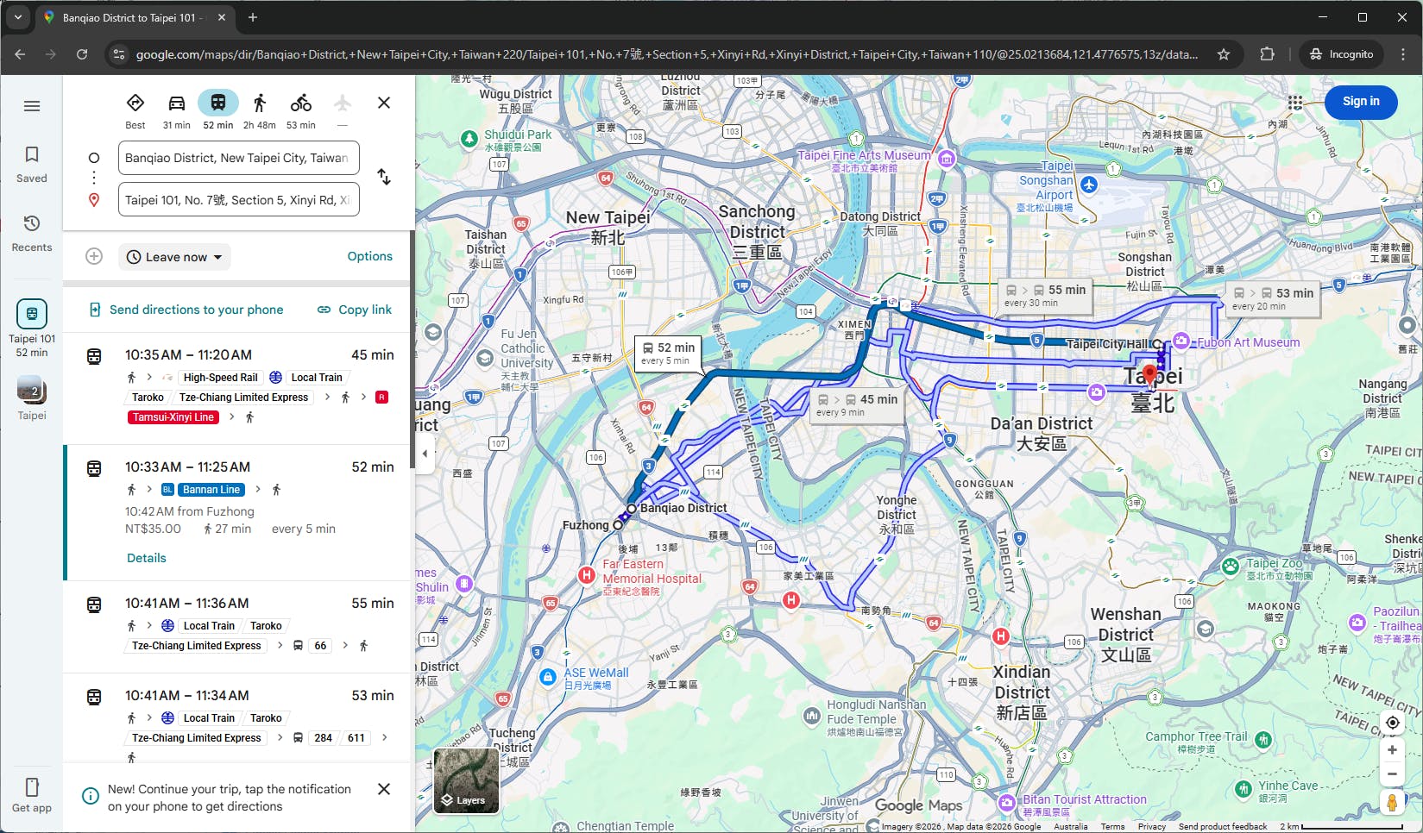The width and height of the screenshot is (1423, 833).
Task: Open the Saved places panel
Action: [x=32, y=164]
